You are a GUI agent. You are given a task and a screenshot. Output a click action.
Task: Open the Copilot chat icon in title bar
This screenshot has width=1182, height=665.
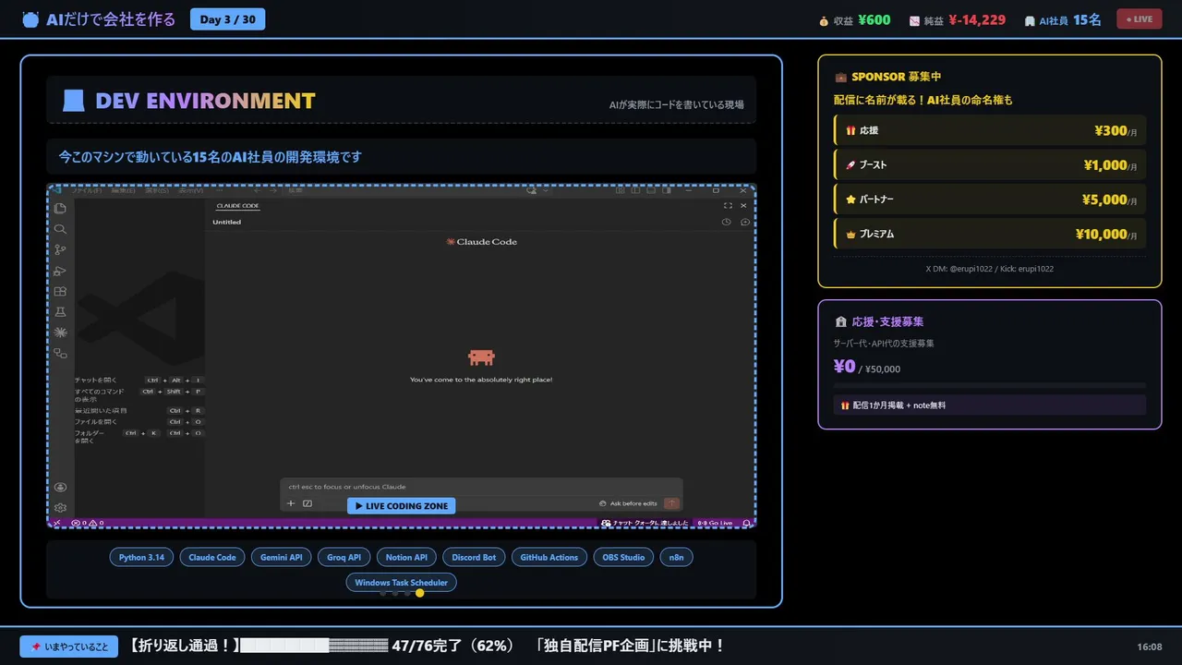pos(532,191)
